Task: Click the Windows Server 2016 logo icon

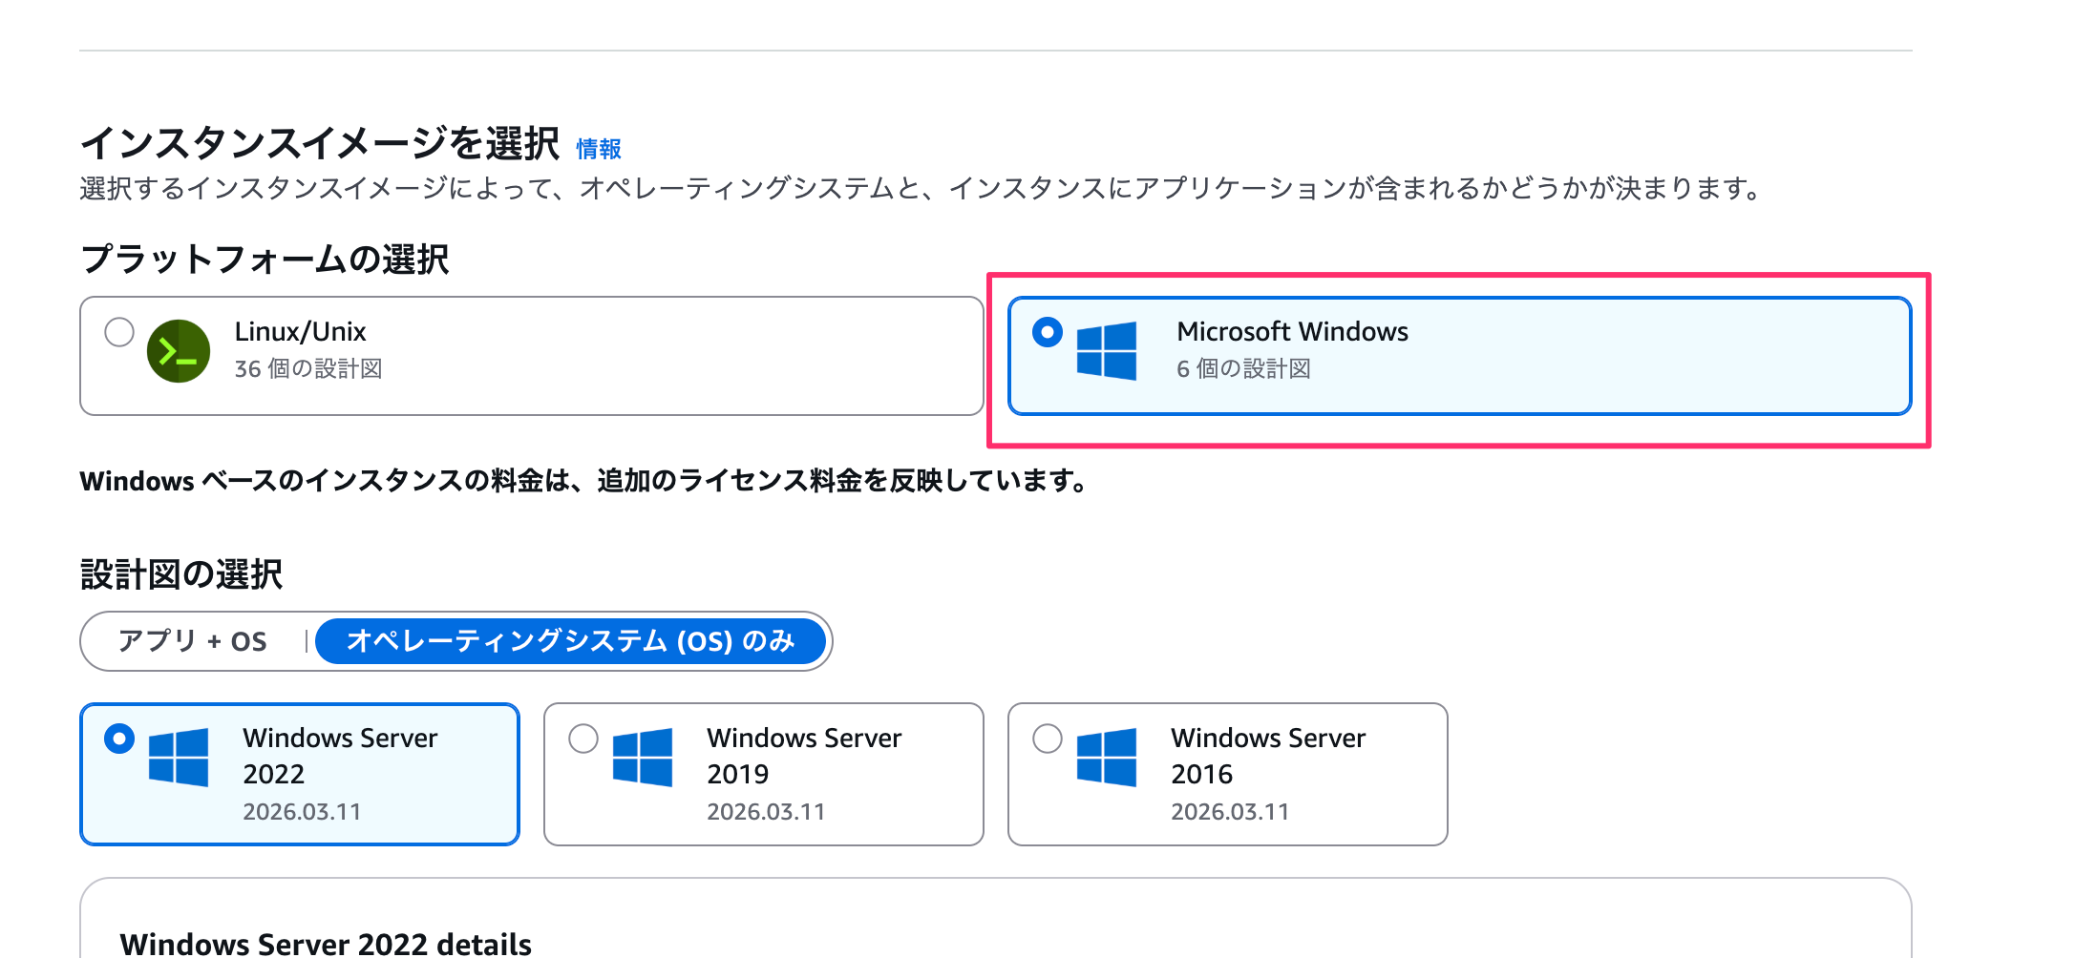Action: (1107, 758)
